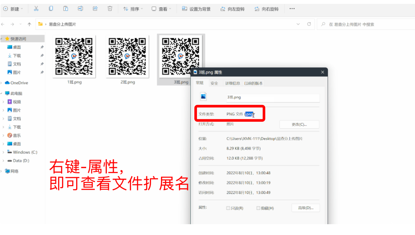
Task: Switch to the 安全 tab
Action: [x=214, y=83]
